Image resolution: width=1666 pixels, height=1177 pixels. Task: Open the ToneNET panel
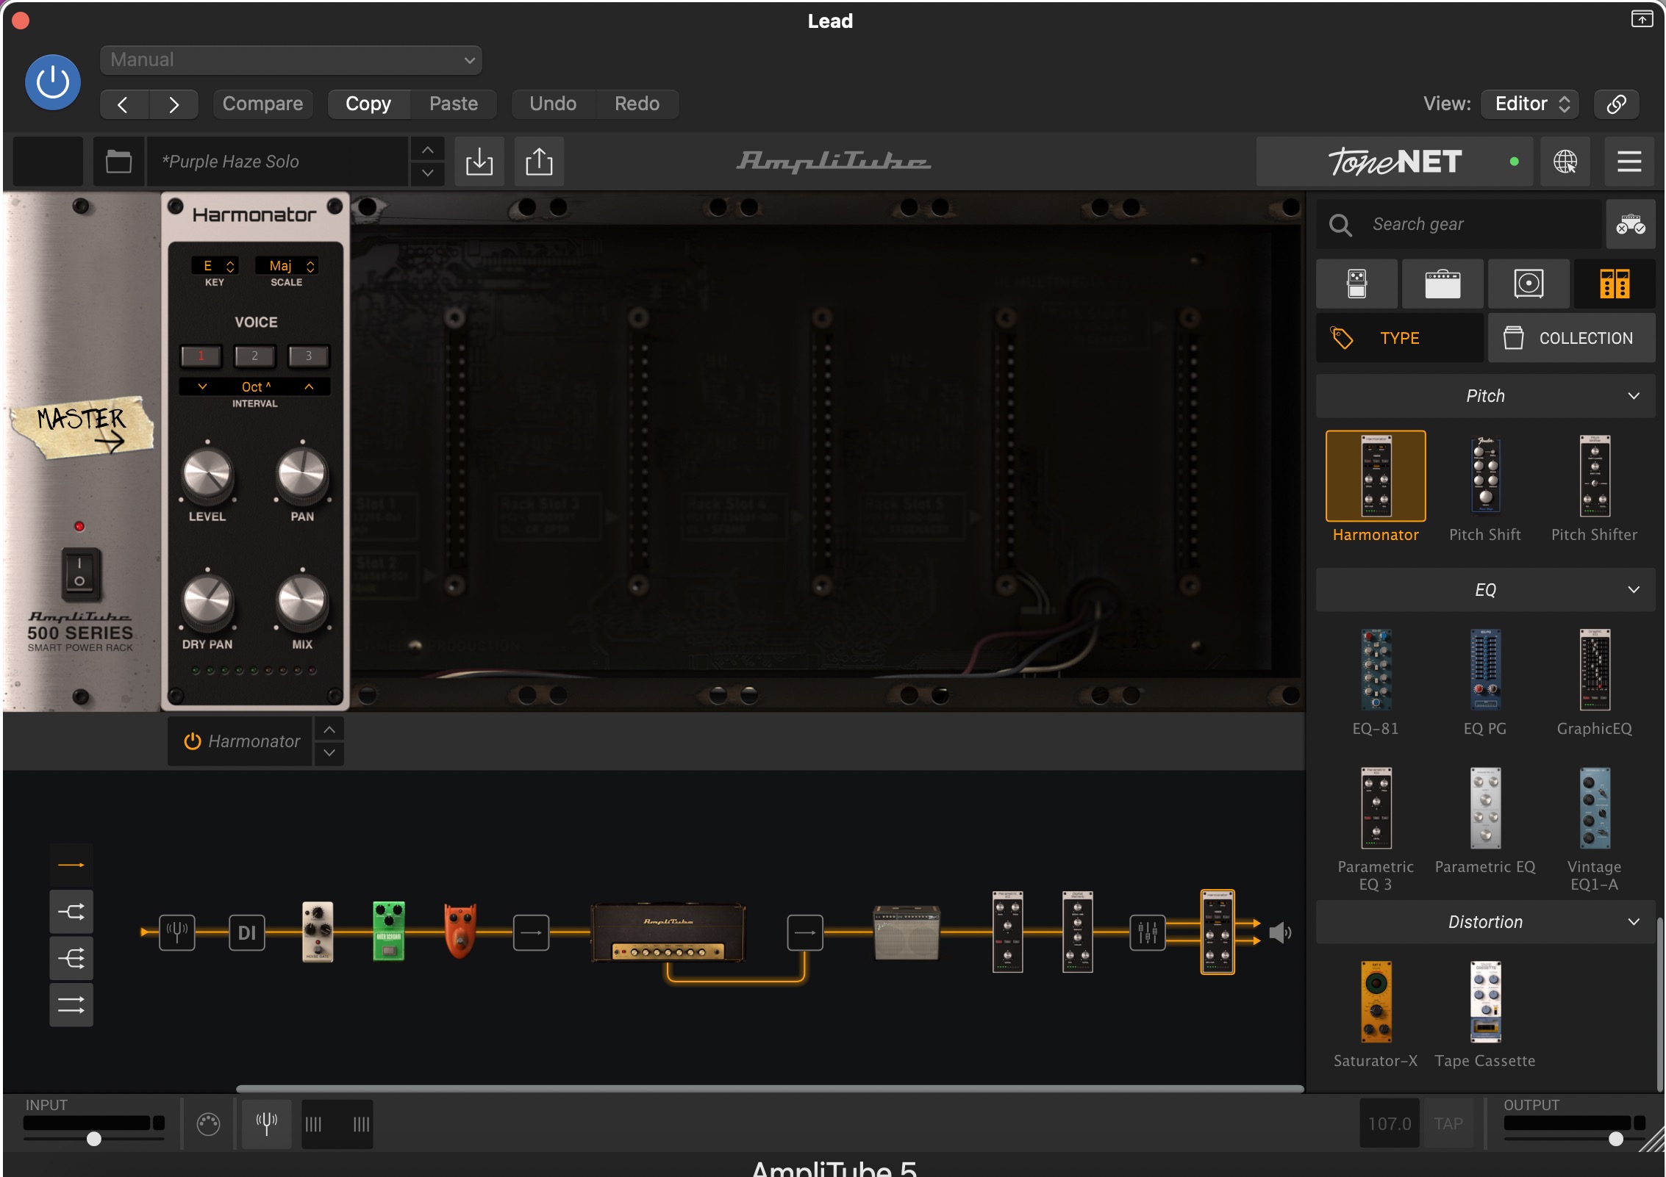click(x=1394, y=162)
